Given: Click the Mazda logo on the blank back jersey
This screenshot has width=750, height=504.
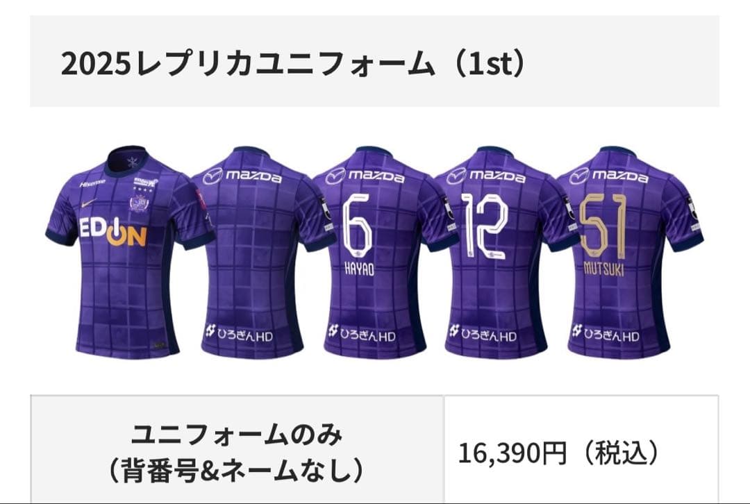Looking at the screenshot, I should click(x=242, y=176).
